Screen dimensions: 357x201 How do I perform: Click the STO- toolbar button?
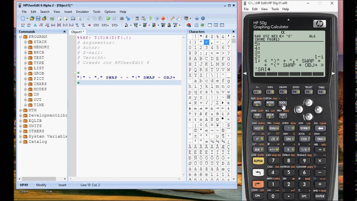(x=115, y=25)
